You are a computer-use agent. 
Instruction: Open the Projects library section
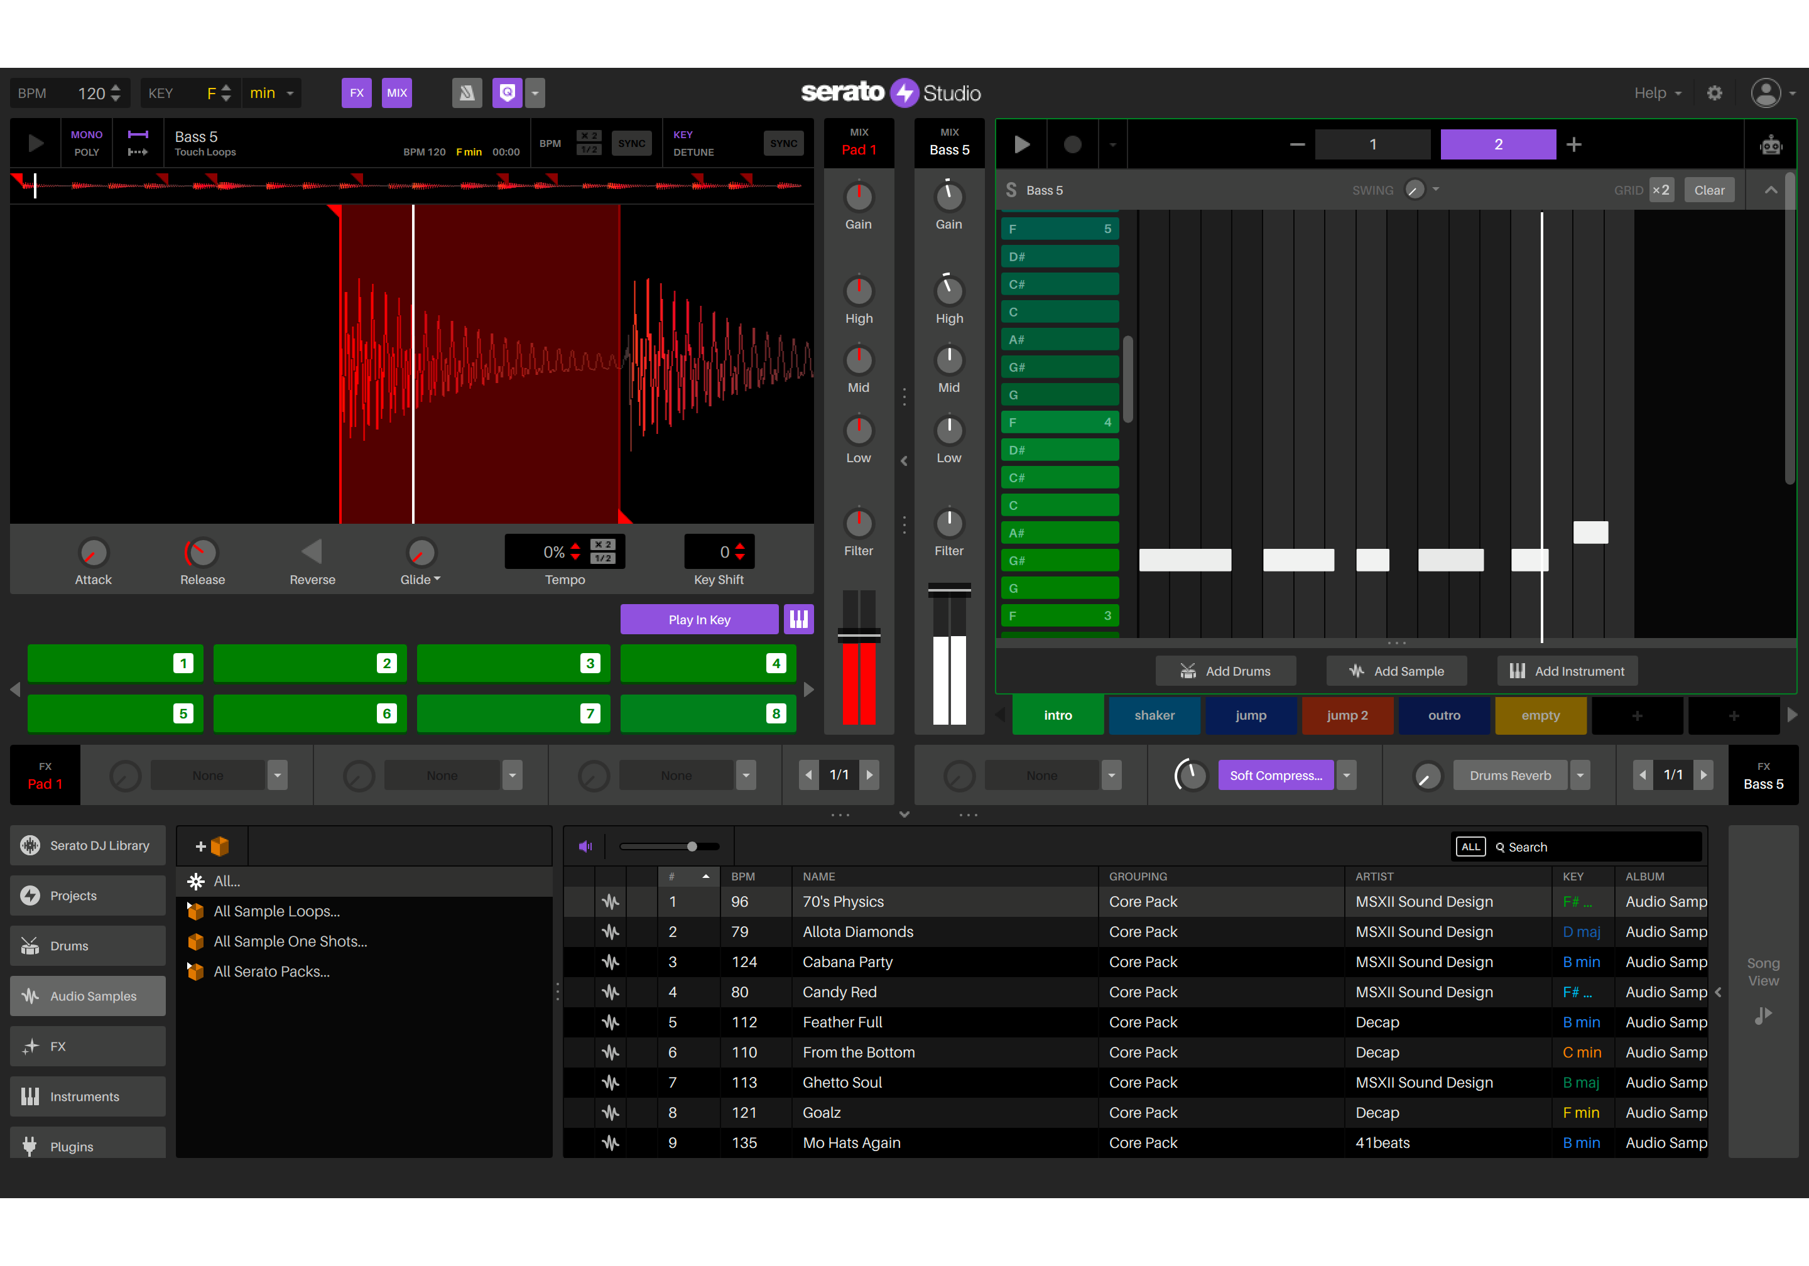tap(88, 895)
